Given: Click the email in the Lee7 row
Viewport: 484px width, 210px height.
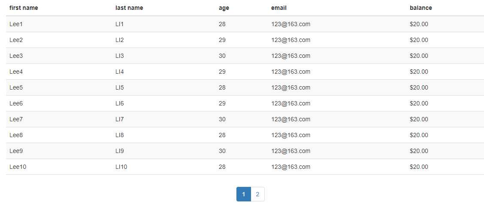Looking at the screenshot, I should coord(290,119).
